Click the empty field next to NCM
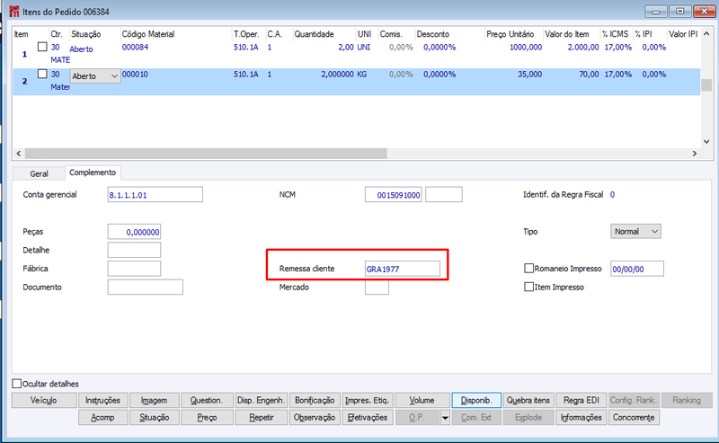Viewport: 719px width, 443px height. (444, 194)
